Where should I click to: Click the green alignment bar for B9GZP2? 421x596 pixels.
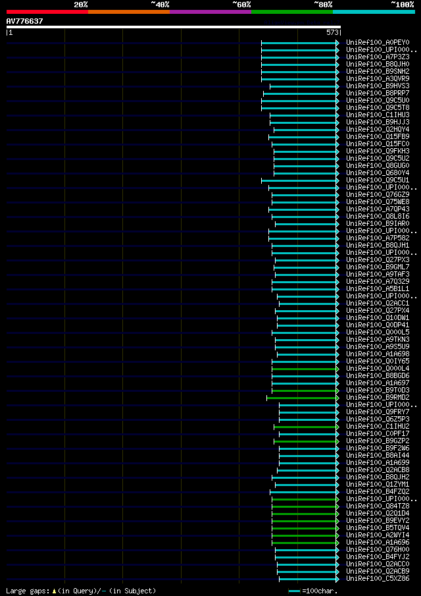(x=306, y=442)
